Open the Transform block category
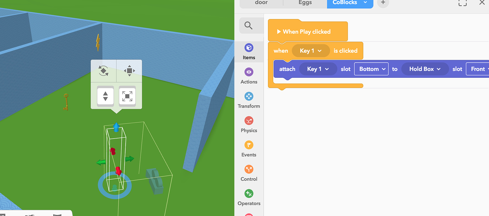The width and height of the screenshot is (489, 216). click(249, 100)
